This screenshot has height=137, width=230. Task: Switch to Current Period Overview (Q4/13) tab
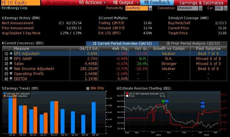[123, 43]
